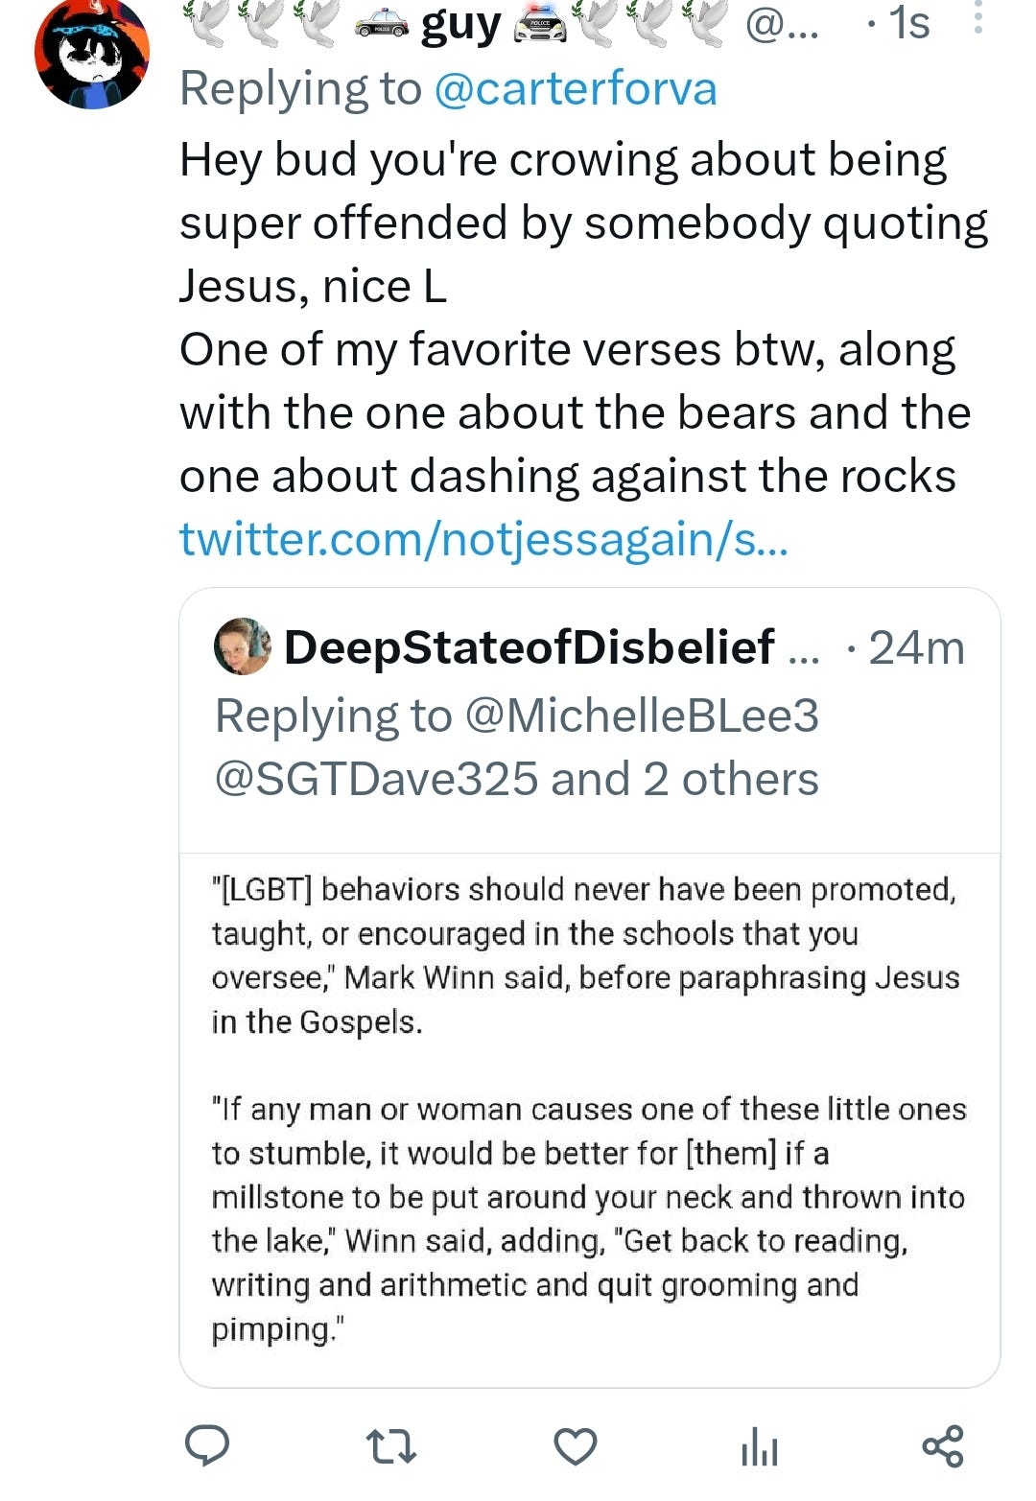Open tweet analytics bar chart icon
Viewport: 1036px width, 1501px height.
(759, 1446)
